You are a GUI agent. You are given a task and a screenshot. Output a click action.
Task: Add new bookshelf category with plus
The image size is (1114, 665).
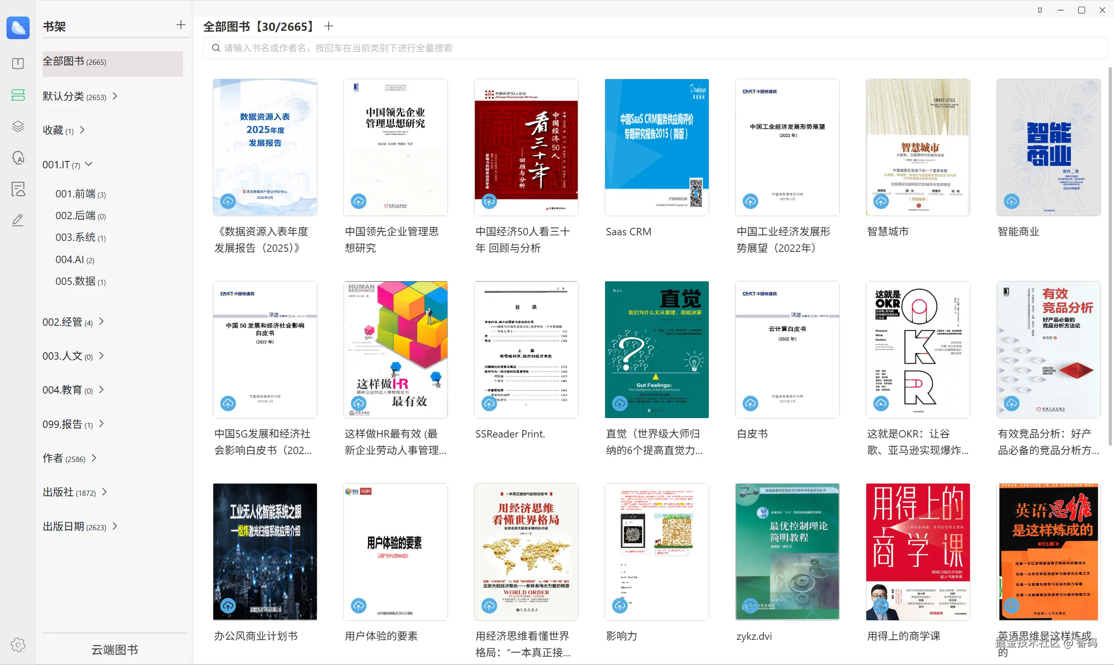pyautogui.click(x=180, y=25)
